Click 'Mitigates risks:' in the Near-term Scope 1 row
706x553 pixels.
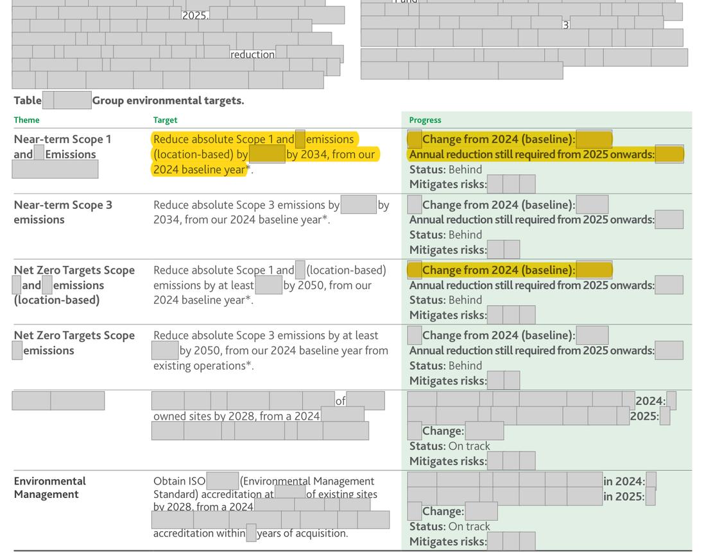click(x=448, y=185)
